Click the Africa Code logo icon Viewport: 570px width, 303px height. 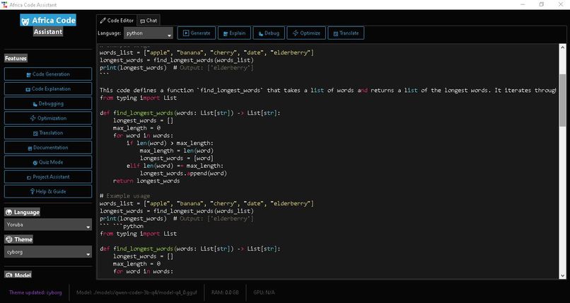(25, 21)
